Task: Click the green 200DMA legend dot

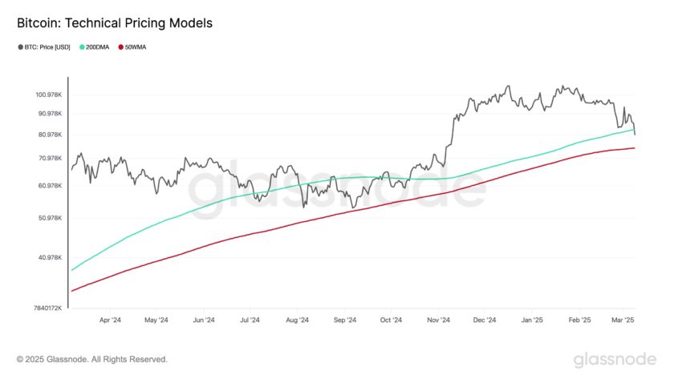Action: pyautogui.click(x=82, y=47)
